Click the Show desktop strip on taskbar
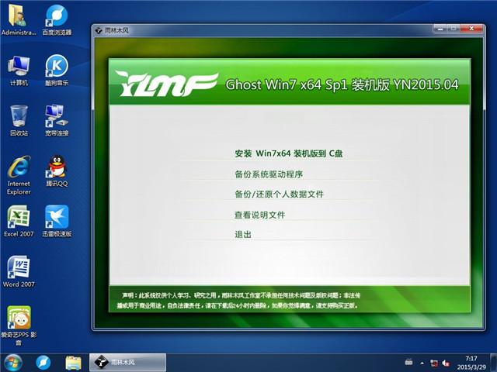Viewport: 497px width, 372px height. pyautogui.click(x=494, y=363)
